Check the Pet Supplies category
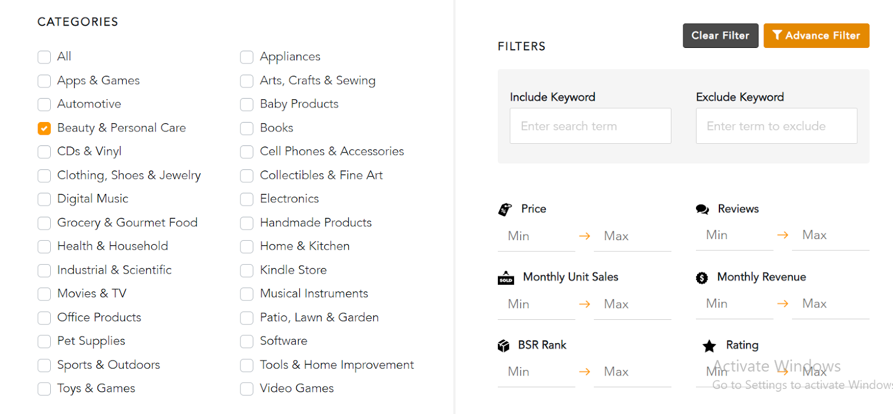893x414 pixels. tap(44, 342)
